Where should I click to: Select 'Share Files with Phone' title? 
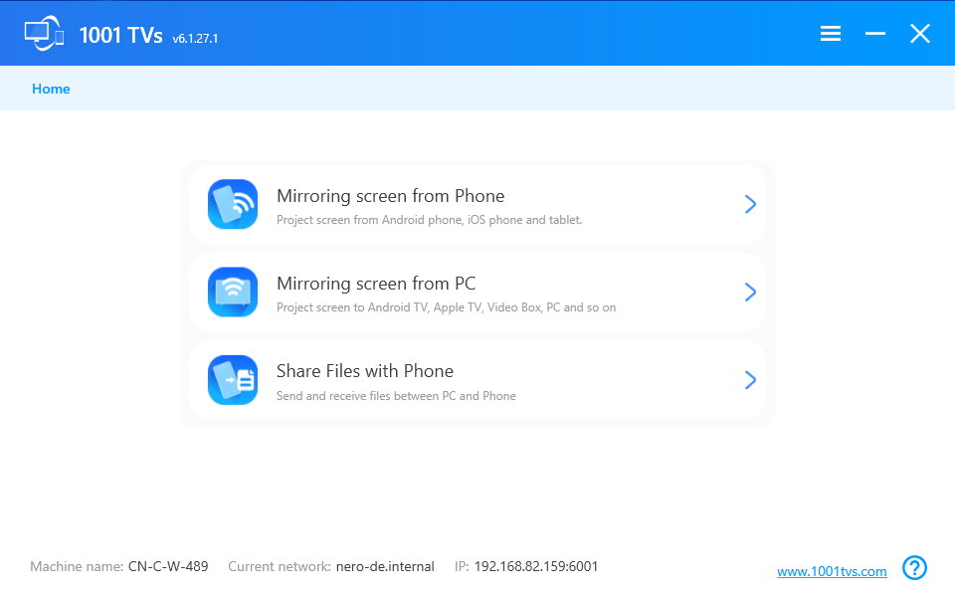(365, 371)
